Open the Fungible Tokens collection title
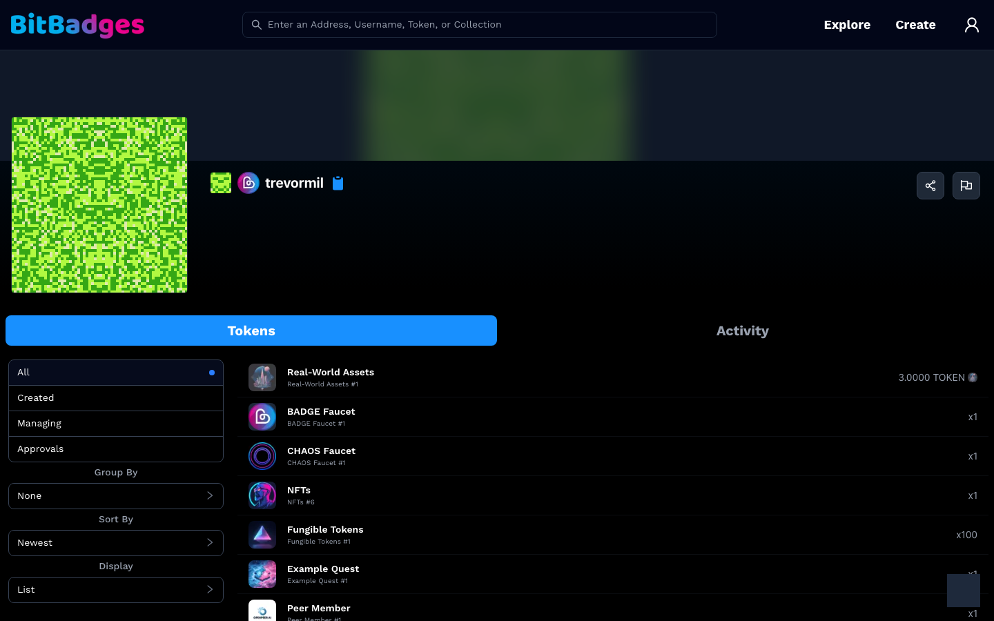This screenshot has height=621, width=994. (325, 529)
